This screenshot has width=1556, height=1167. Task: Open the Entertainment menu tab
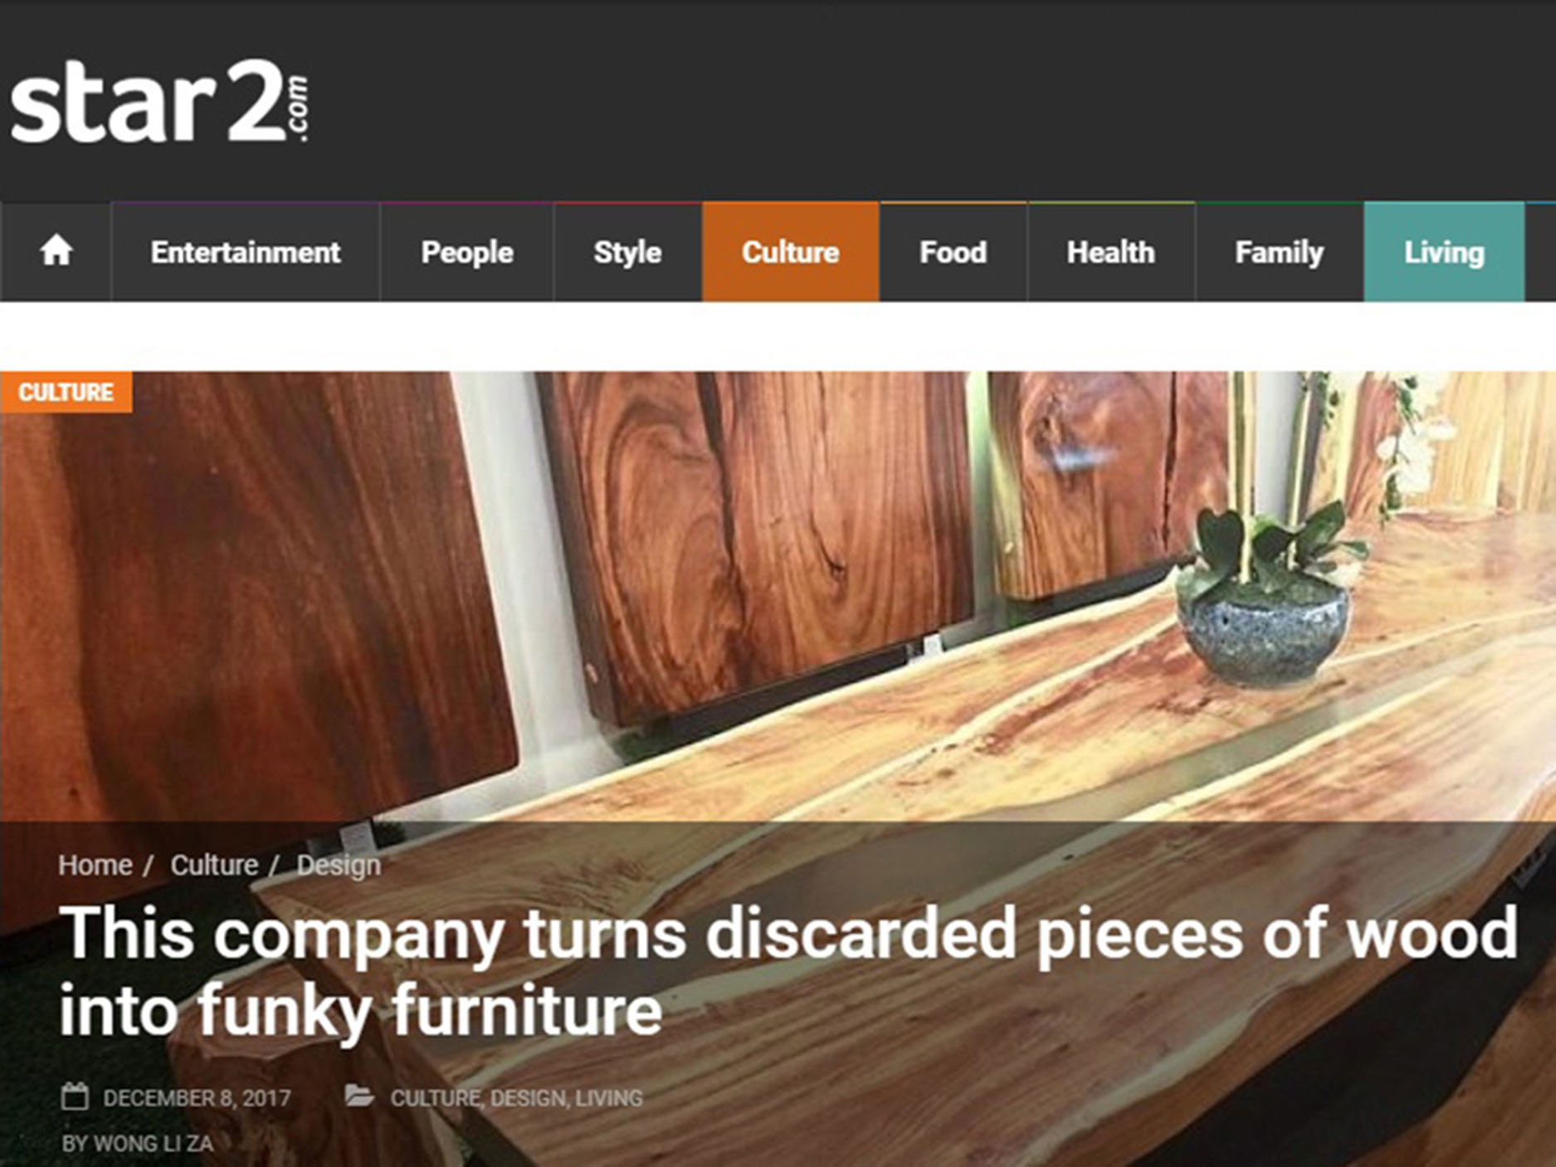246,252
